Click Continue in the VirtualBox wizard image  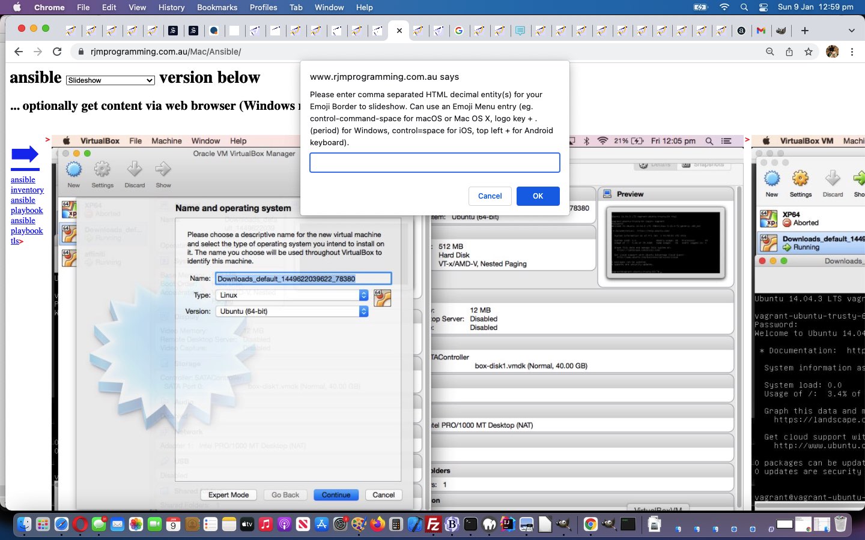point(336,495)
